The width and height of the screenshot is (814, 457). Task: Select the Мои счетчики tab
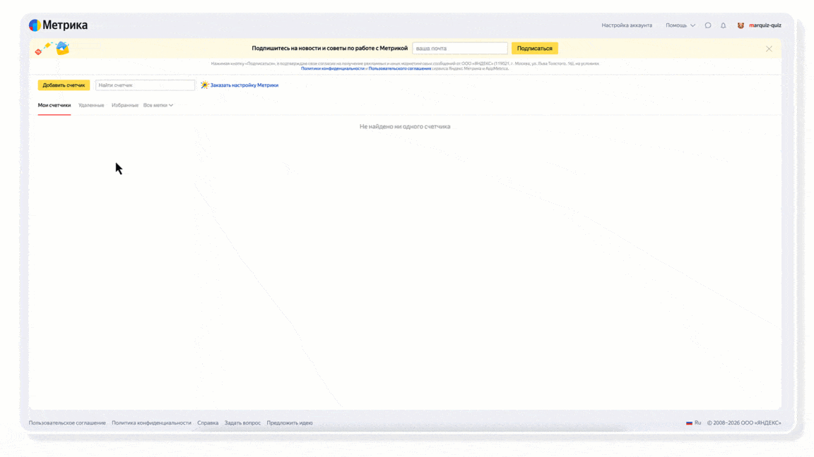(54, 105)
